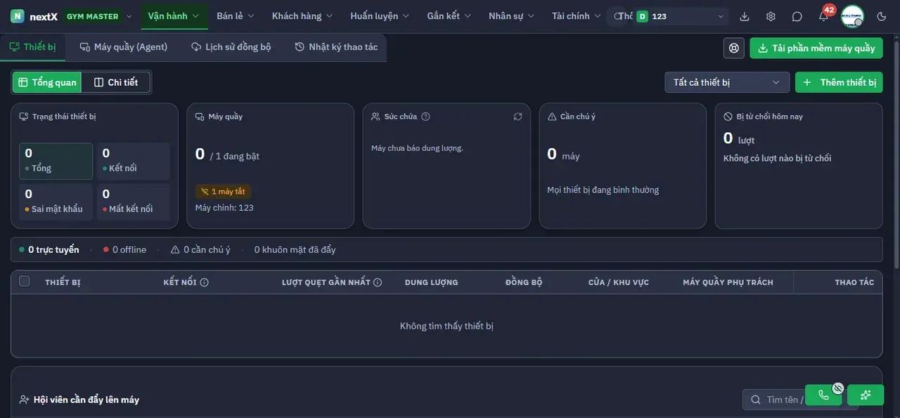Switch to Lịch sử đồng bộ tab
The width and height of the screenshot is (900, 418).
coord(231,47)
